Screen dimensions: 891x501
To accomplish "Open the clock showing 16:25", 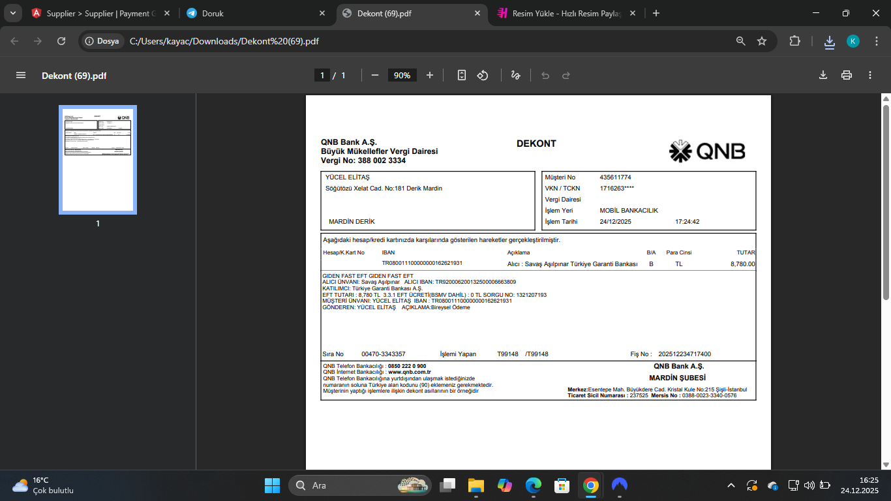I will (x=860, y=485).
